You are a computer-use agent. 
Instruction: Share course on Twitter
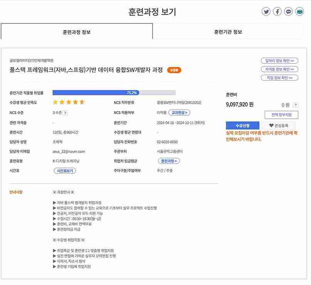(x=266, y=12)
